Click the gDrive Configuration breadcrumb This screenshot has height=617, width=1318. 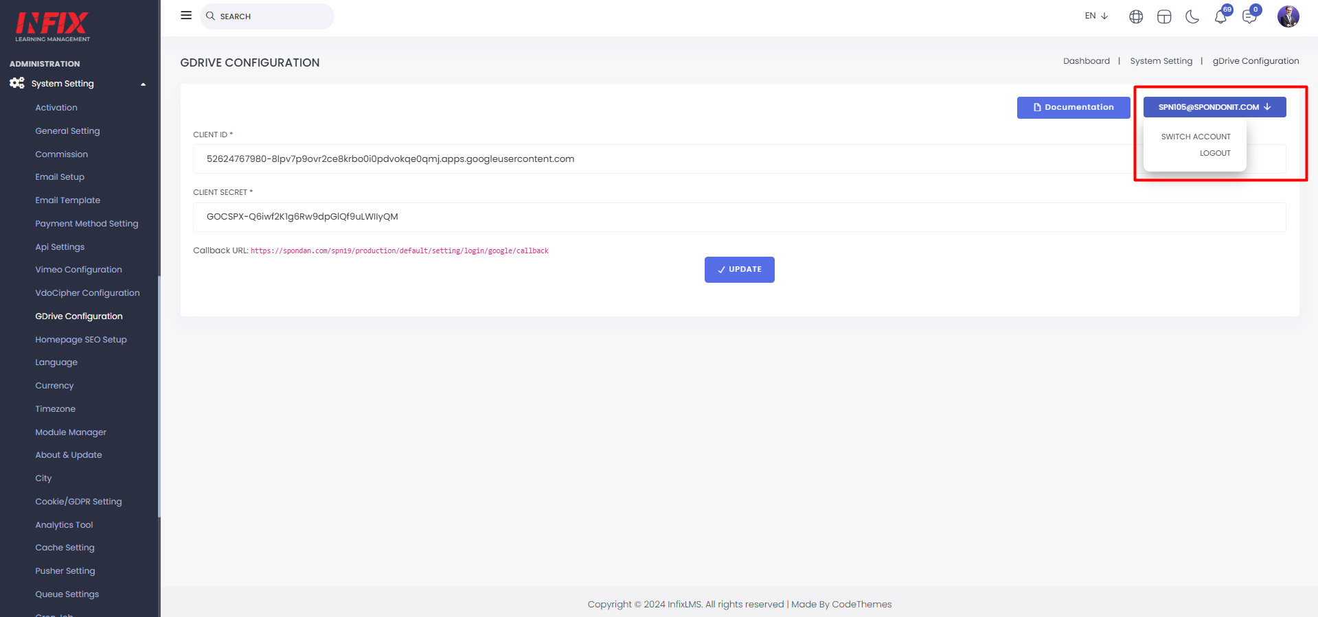1255,61
